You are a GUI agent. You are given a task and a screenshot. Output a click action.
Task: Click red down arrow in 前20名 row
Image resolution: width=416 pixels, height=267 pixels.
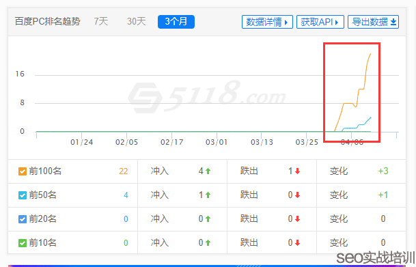(x=297, y=219)
